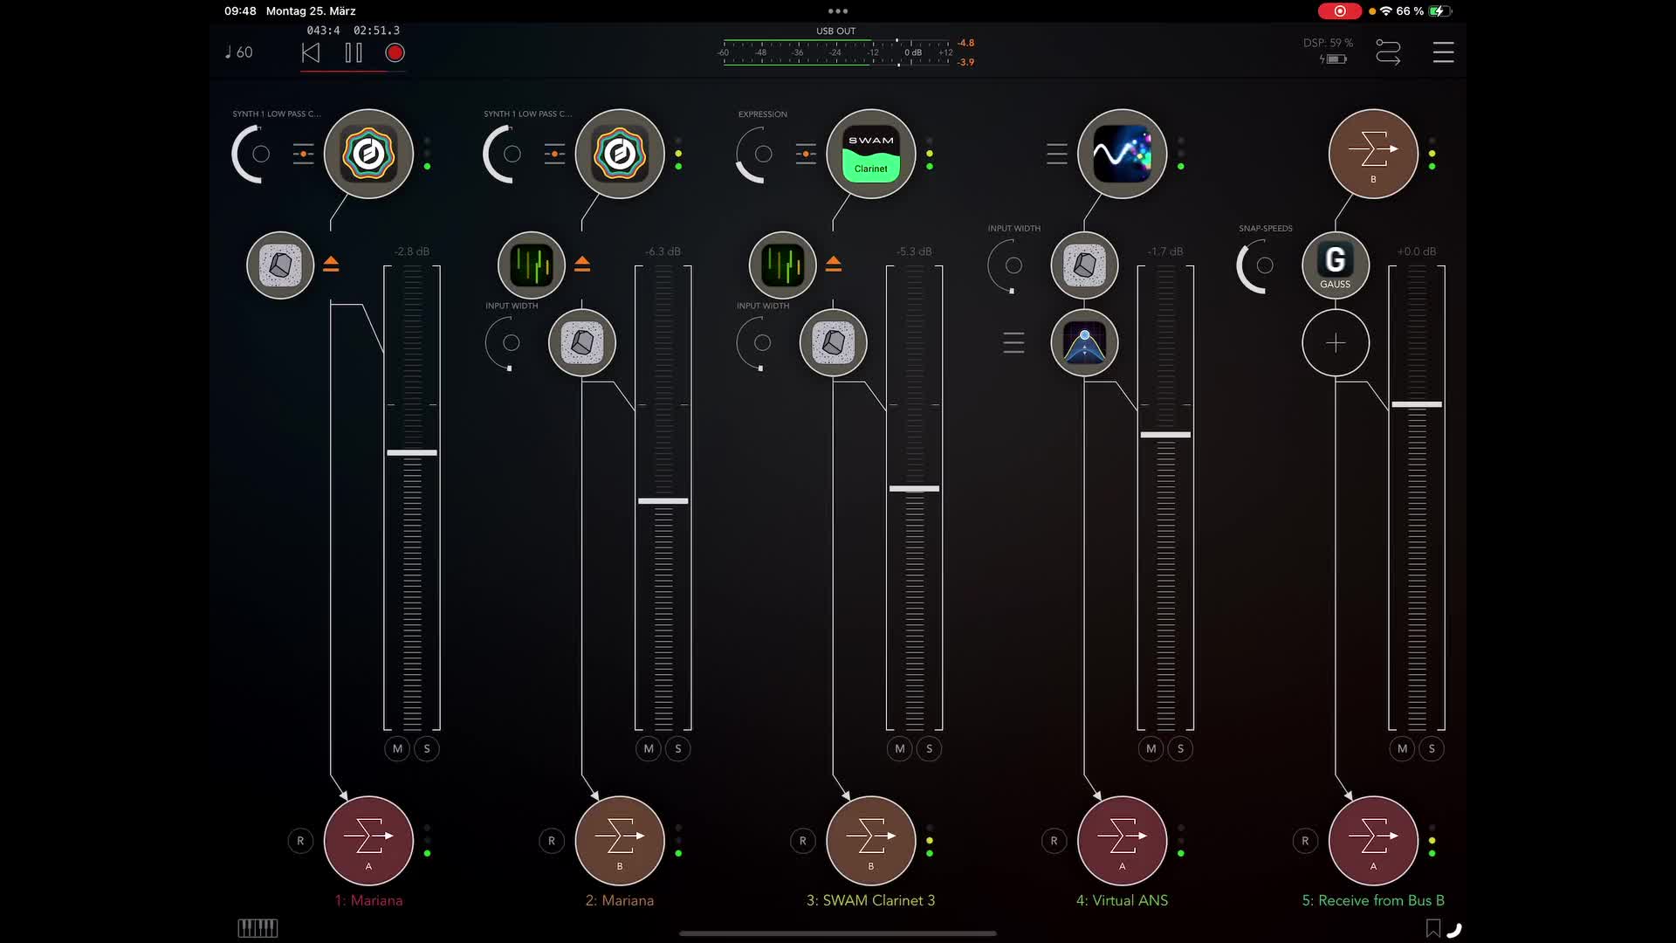Viewport: 1676px width, 943px height.
Task: Open the Virtual ANS instrument node
Action: click(x=1123, y=154)
